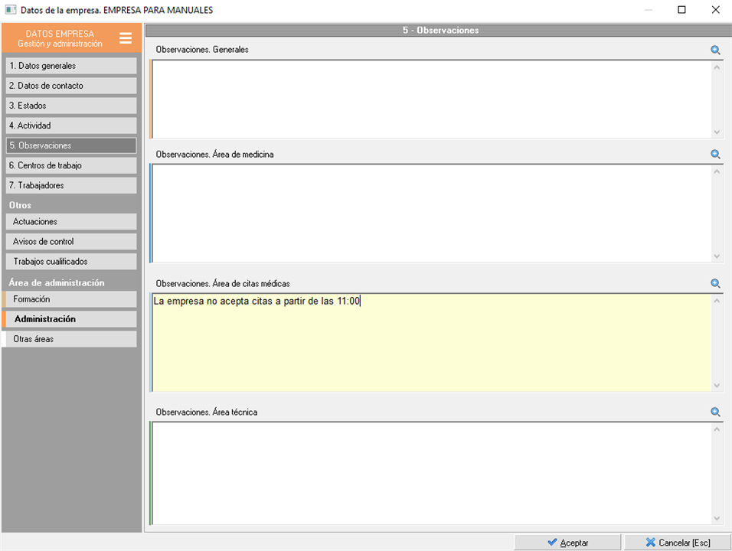Open Avisos de control

pyautogui.click(x=71, y=241)
